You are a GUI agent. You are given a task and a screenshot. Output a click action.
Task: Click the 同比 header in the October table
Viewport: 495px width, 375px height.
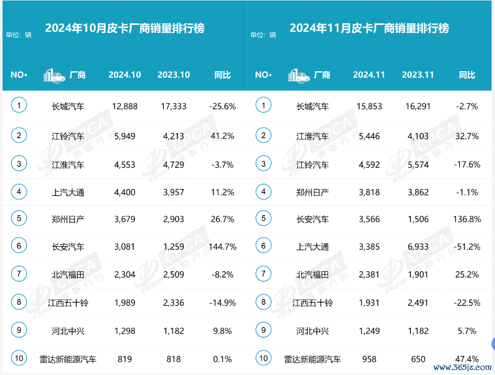(x=222, y=75)
